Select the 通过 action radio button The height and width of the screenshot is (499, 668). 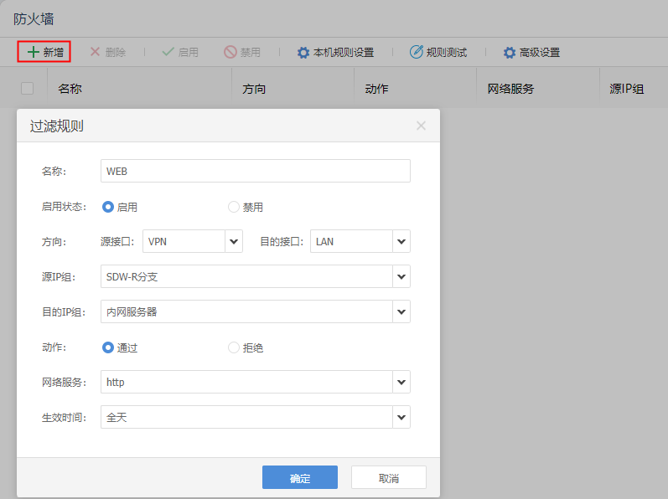[x=108, y=347]
